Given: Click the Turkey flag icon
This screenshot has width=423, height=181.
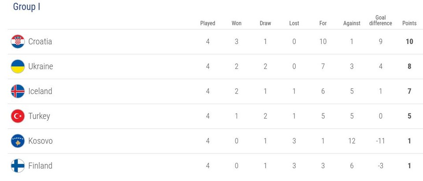Looking at the screenshot, I should [x=18, y=116].
